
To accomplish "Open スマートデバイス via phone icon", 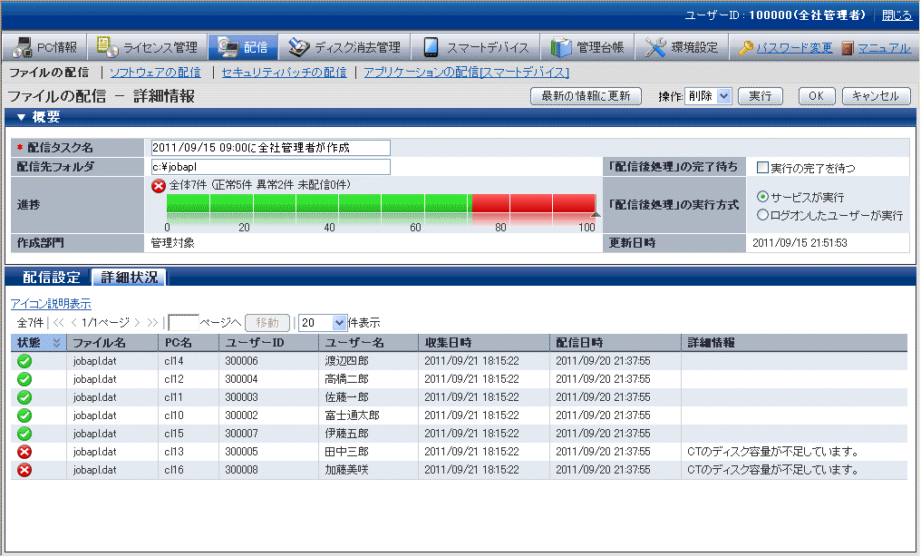I will 431,47.
